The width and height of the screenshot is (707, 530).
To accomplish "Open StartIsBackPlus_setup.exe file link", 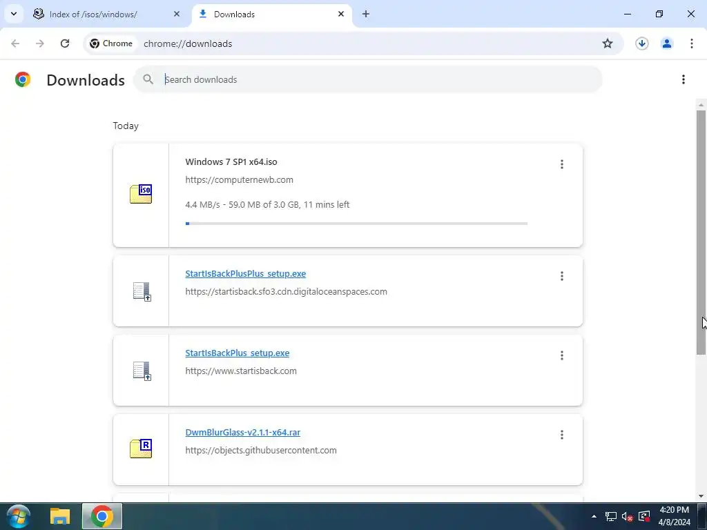I will (x=238, y=353).
